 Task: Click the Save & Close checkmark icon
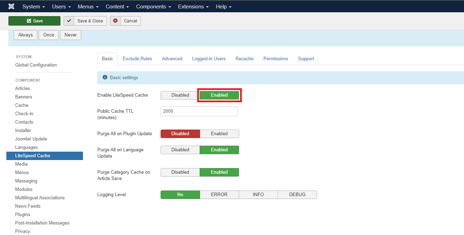tap(69, 21)
